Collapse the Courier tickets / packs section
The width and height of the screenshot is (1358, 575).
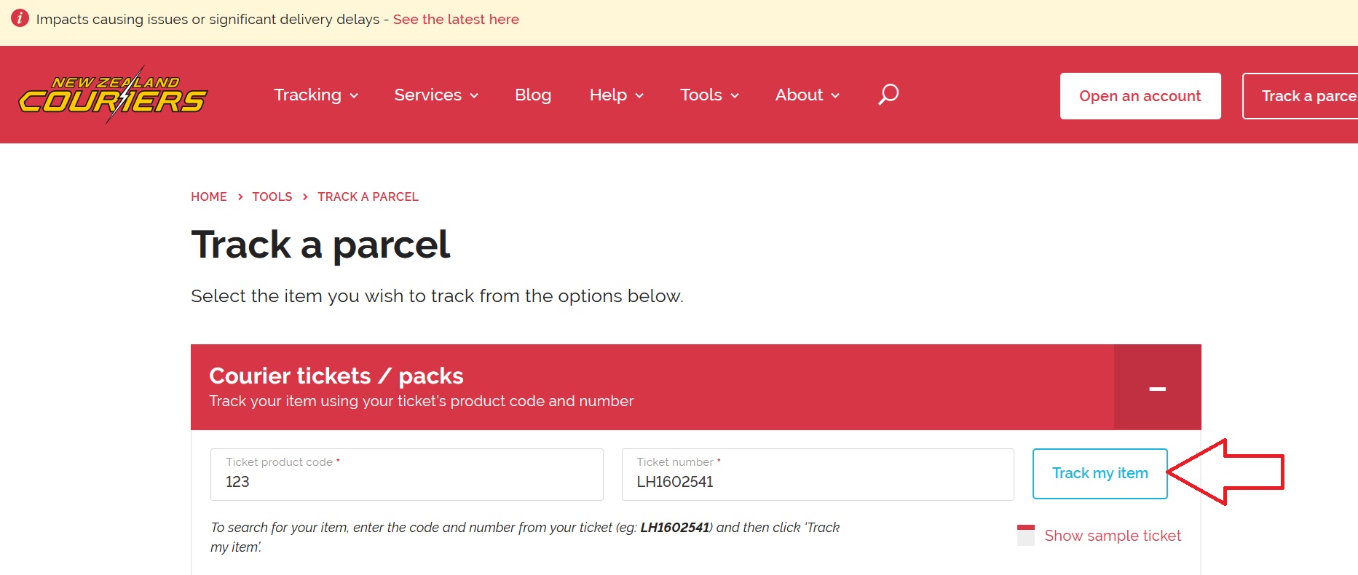(x=1157, y=388)
